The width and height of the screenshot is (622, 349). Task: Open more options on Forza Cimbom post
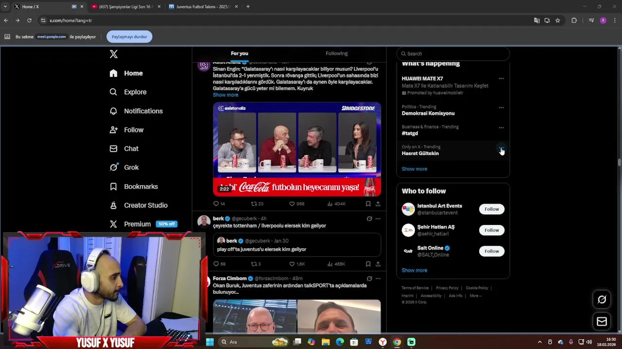pyautogui.click(x=378, y=279)
